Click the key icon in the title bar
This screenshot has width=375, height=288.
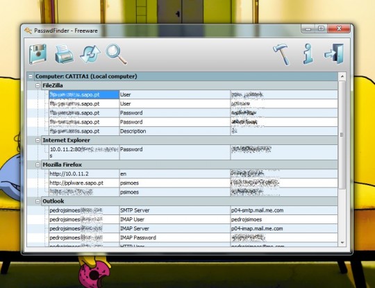[28, 31]
